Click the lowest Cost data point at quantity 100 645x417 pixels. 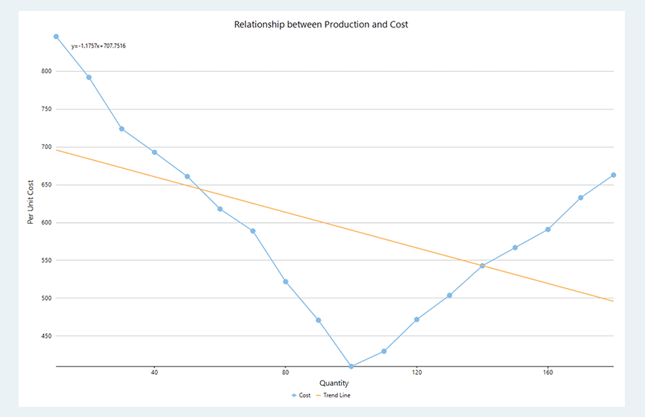351,367
